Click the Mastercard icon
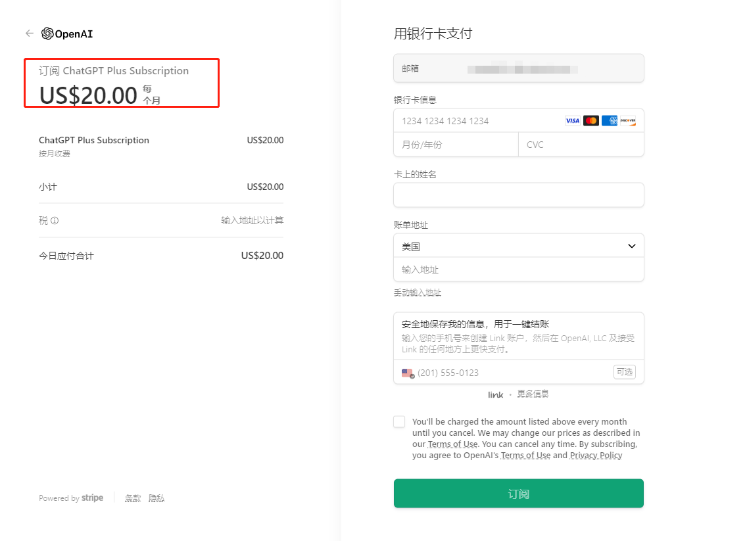 pyautogui.click(x=590, y=121)
